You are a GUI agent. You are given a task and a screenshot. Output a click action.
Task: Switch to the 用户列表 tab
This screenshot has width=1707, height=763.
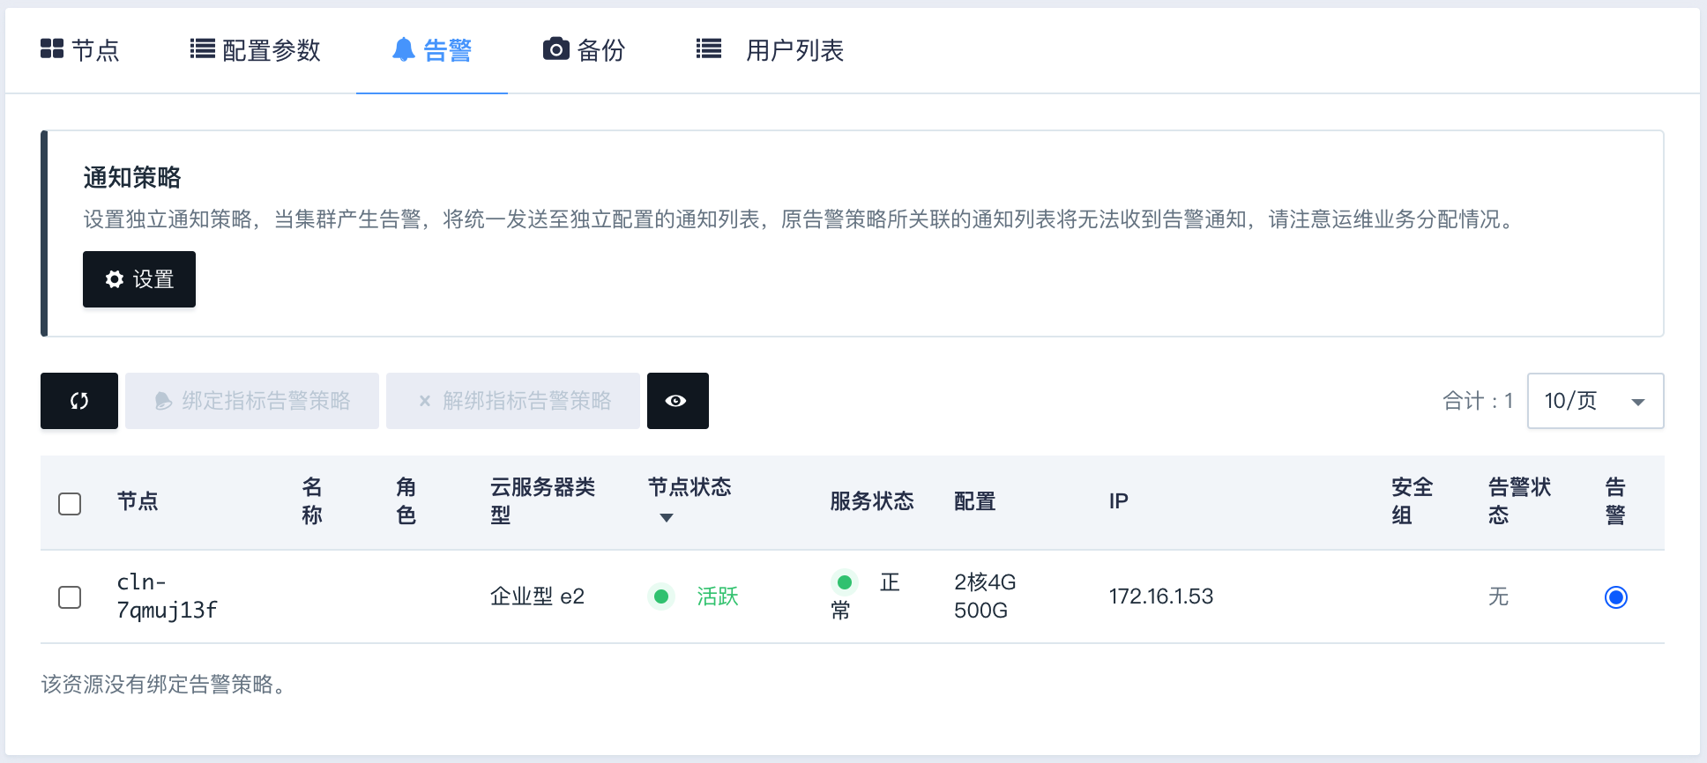[770, 50]
